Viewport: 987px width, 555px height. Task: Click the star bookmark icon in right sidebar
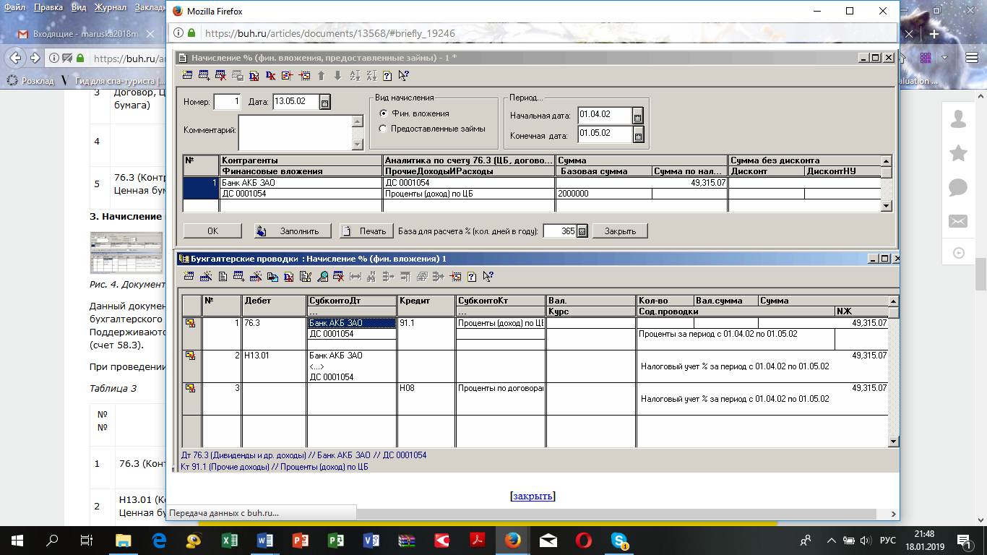click(x=958, y=152)
